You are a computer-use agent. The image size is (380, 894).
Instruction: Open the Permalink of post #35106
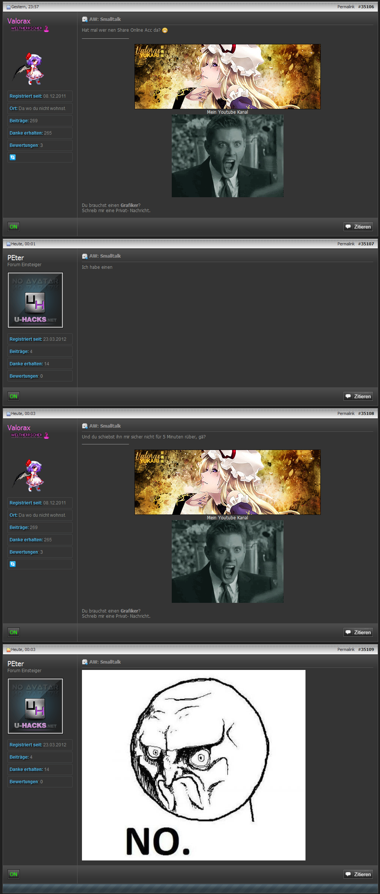pos(346,7)
